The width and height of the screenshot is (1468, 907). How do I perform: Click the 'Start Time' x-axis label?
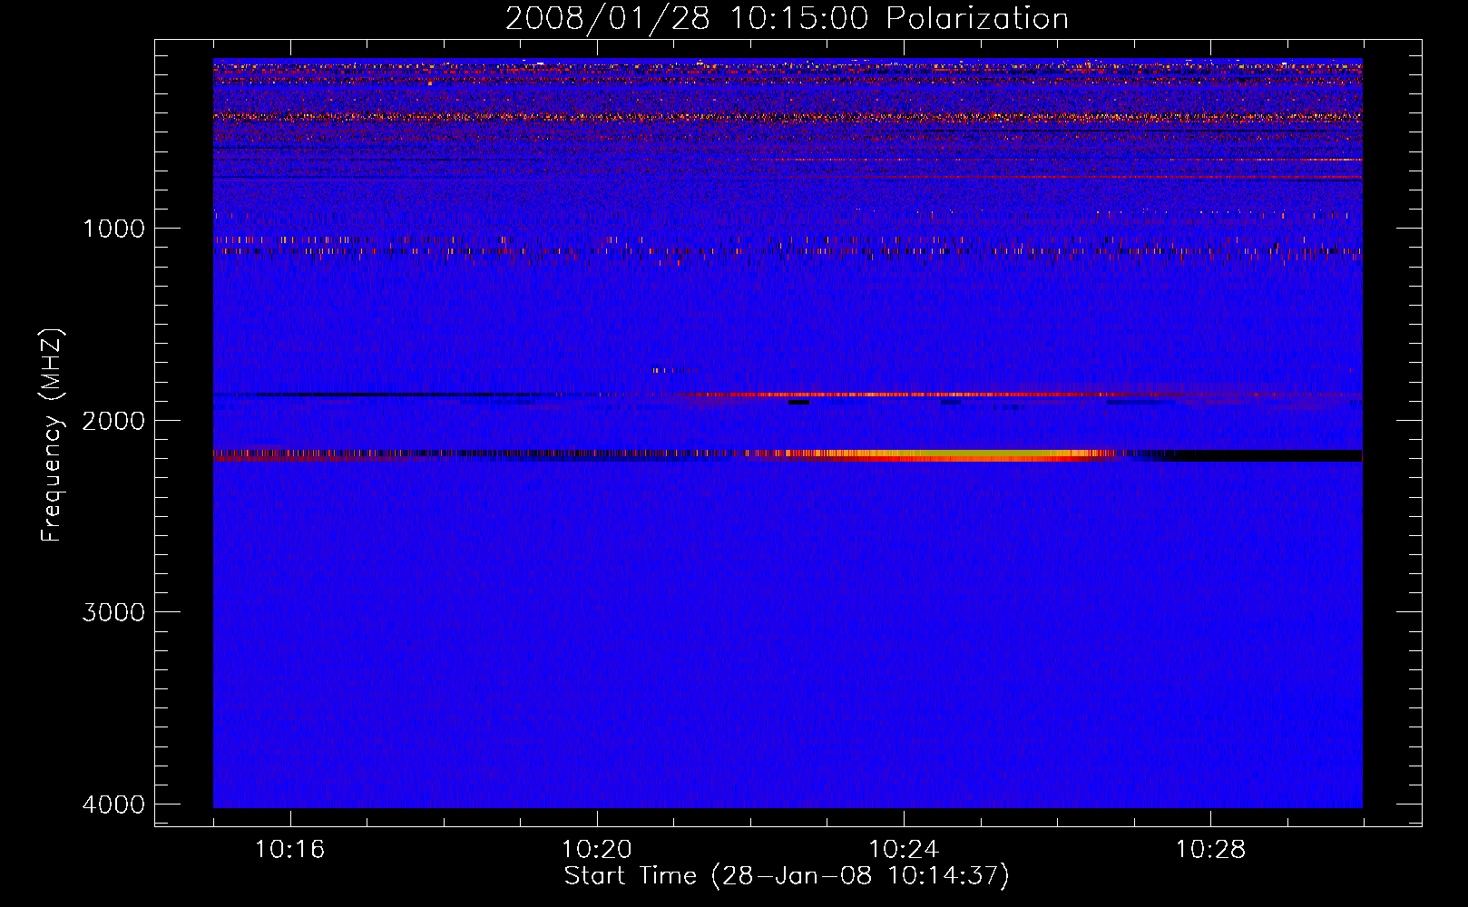tap(787, 876)
